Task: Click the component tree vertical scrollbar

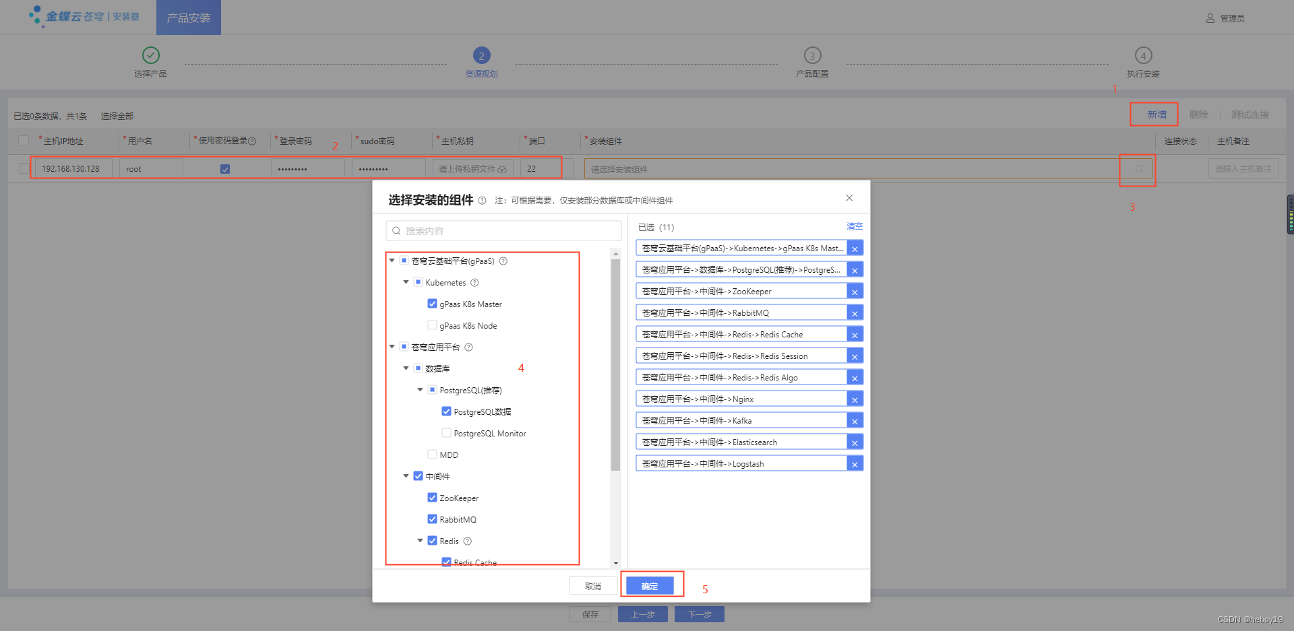Action: tap(615, 365)
